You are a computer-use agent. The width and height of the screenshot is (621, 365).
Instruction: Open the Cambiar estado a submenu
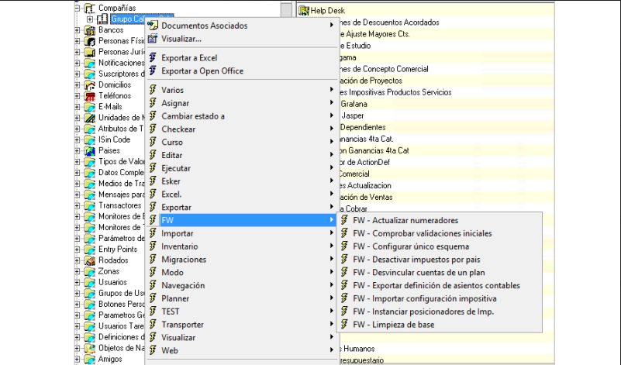coord(241,116)
